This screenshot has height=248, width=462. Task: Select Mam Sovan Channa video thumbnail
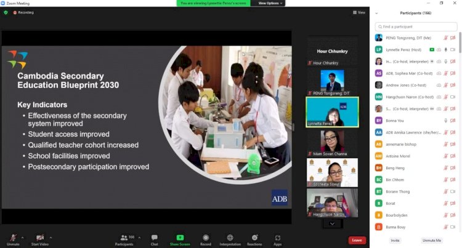tap(332, 143)
